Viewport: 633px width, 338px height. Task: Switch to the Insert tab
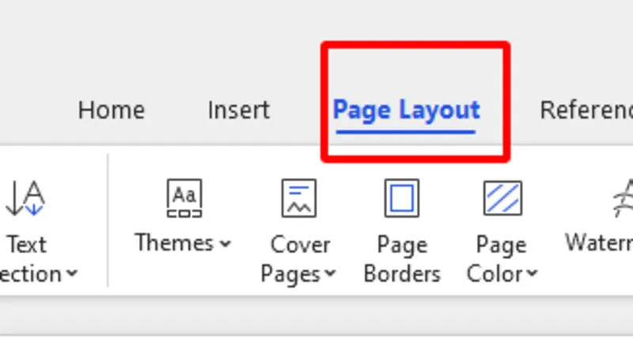click(x=239, y=110)
